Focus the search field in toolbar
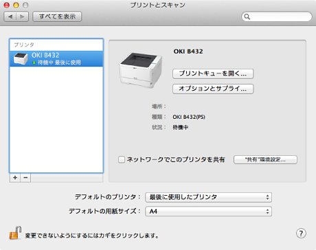Screen dimensions: 316x250 pyautogui.click(x=277, y=16)
